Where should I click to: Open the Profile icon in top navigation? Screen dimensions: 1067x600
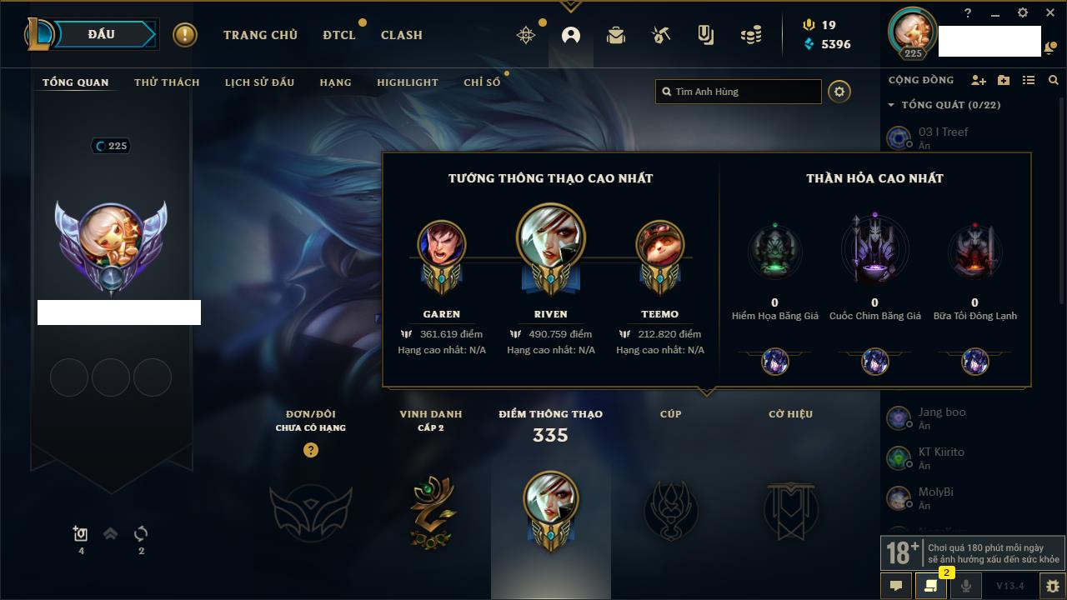pyautogui.click(x=571, y=35)
